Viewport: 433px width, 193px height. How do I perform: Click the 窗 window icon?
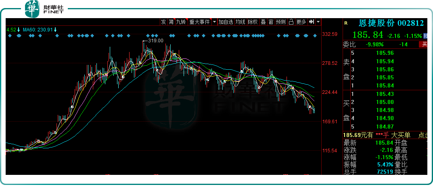[x=271, y=22]
